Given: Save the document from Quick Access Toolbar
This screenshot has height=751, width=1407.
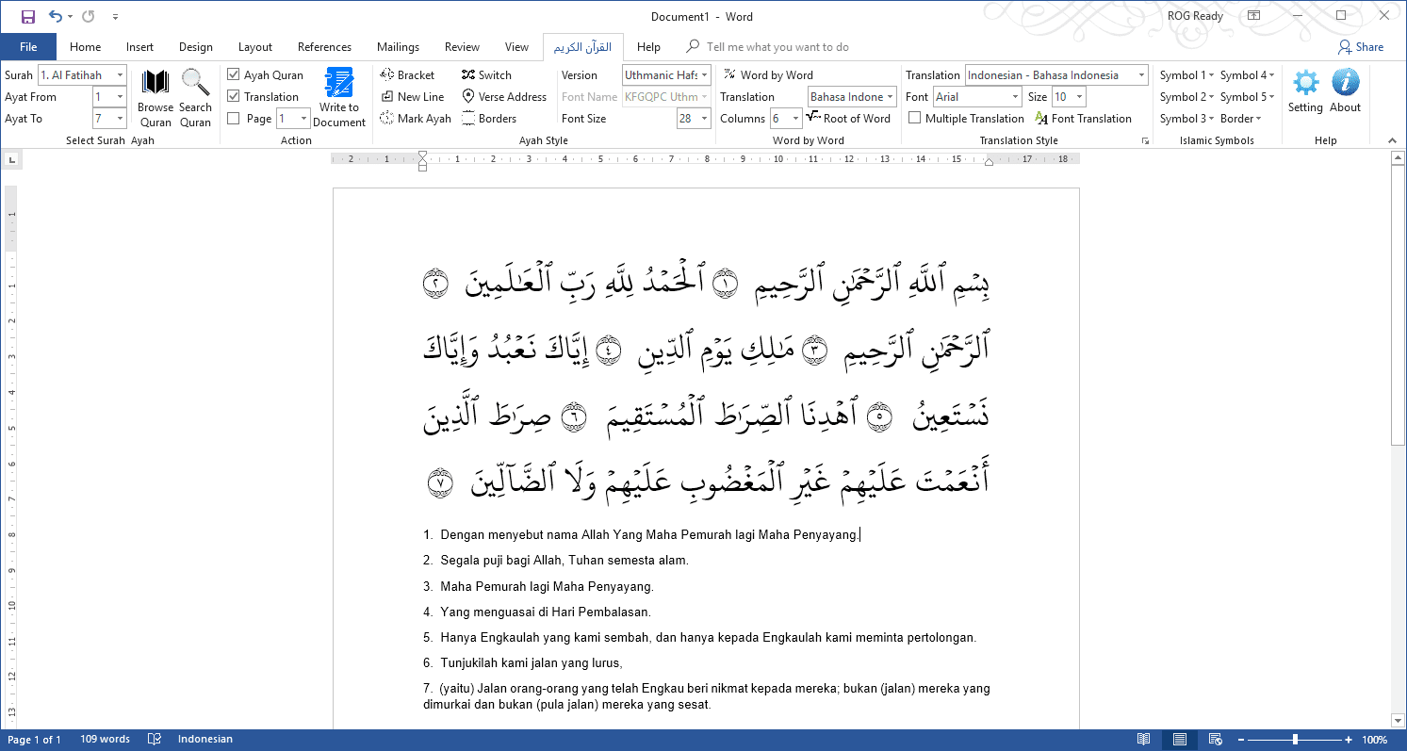Looking at the screenshot, I should [27, 16].
